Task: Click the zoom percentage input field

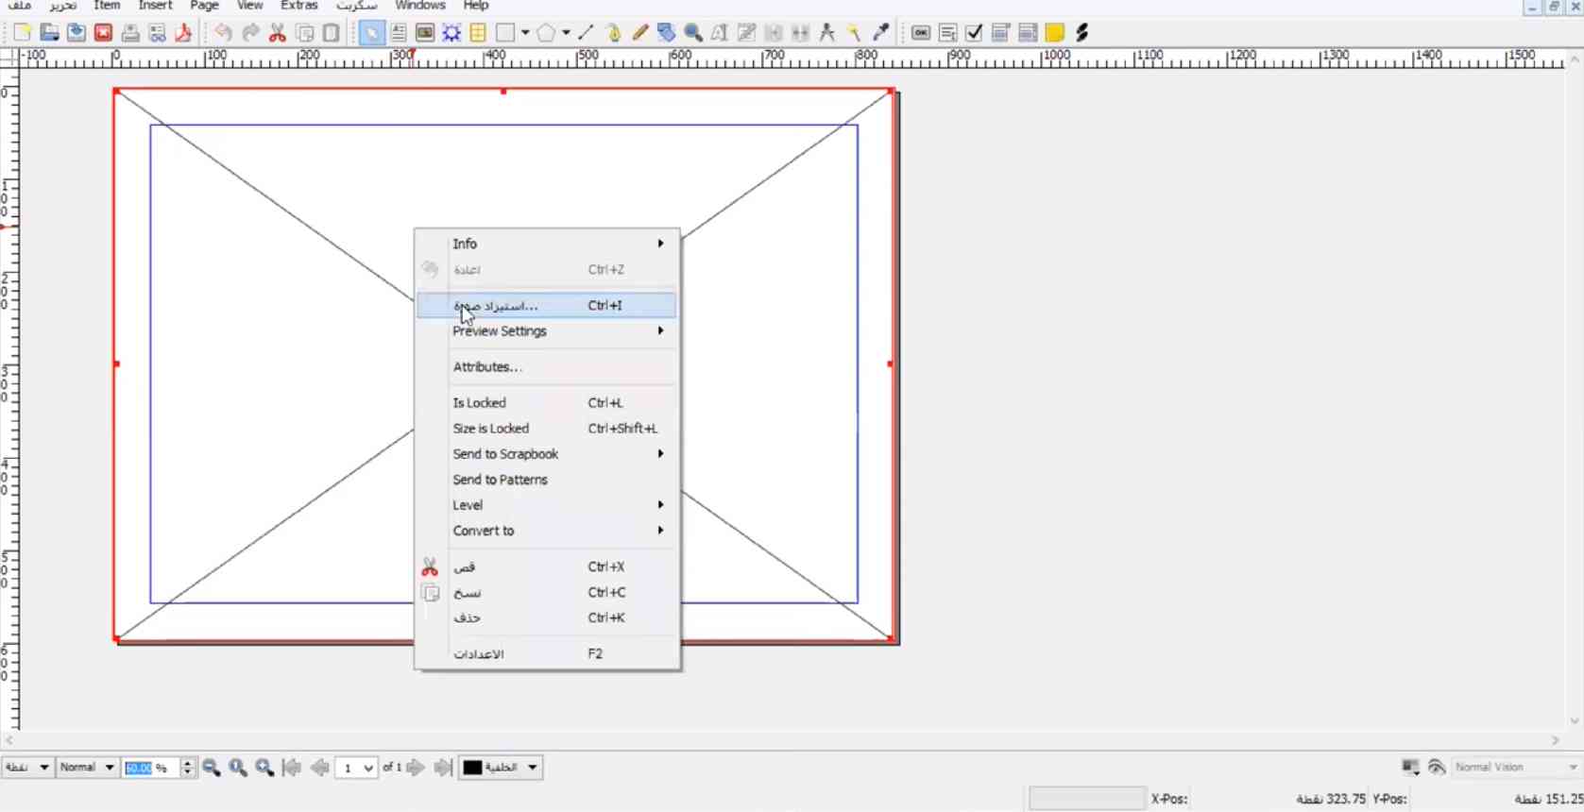Action: coord(151,768)
